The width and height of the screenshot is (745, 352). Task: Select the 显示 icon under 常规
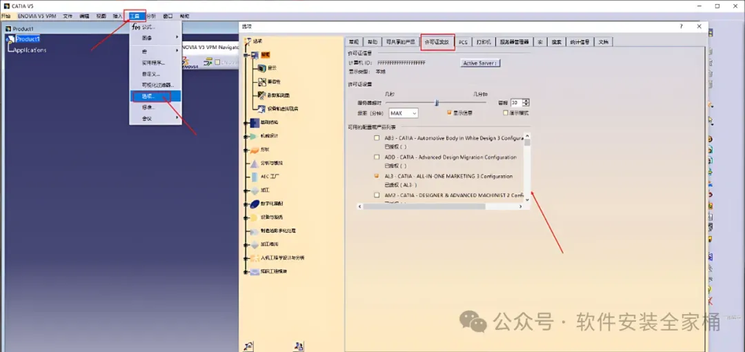tap(262, 68)
